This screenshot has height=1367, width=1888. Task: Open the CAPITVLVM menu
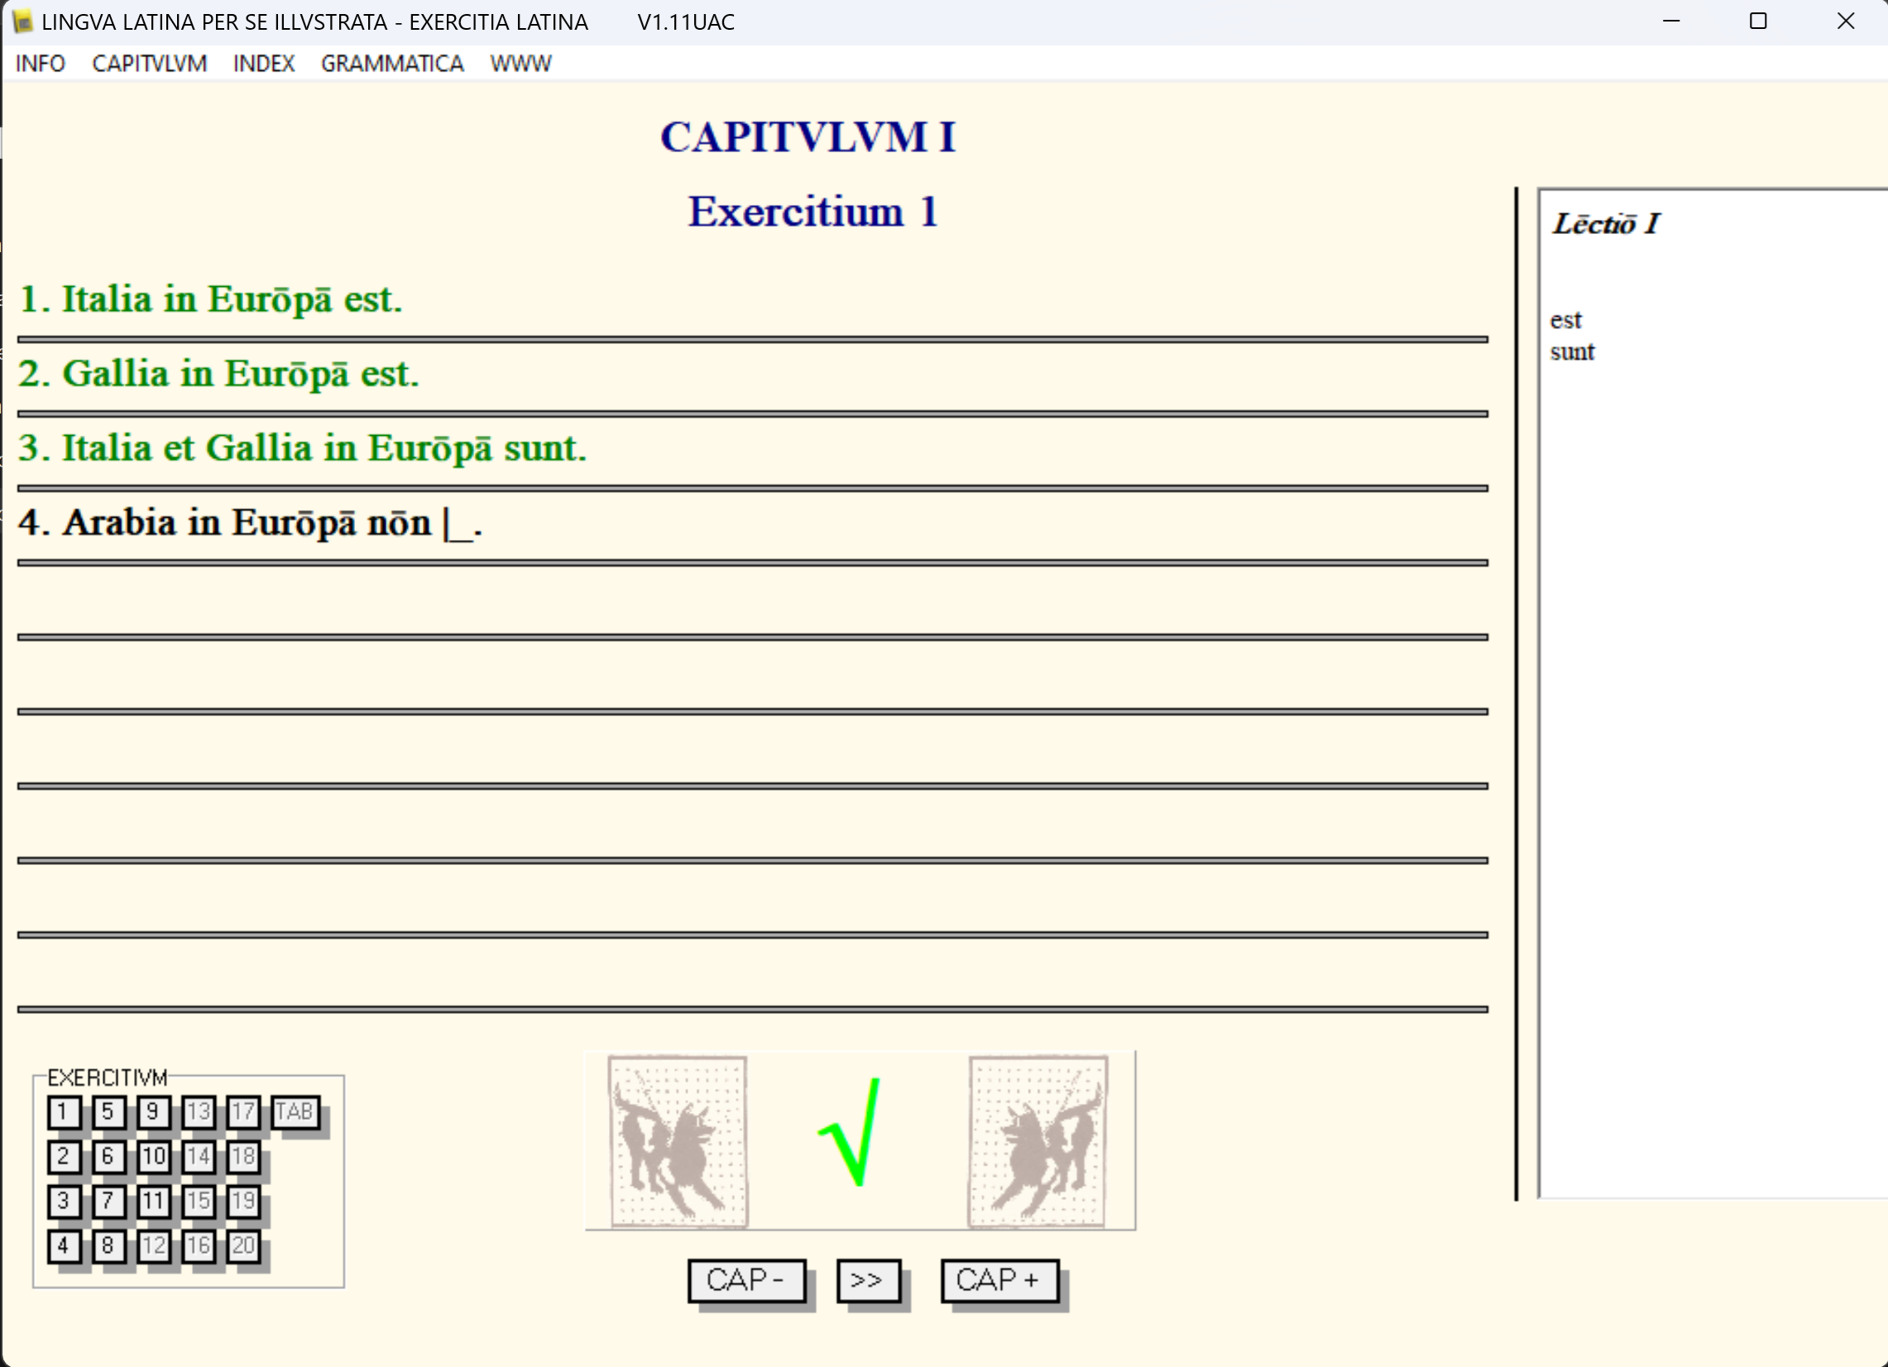point(149,64)
